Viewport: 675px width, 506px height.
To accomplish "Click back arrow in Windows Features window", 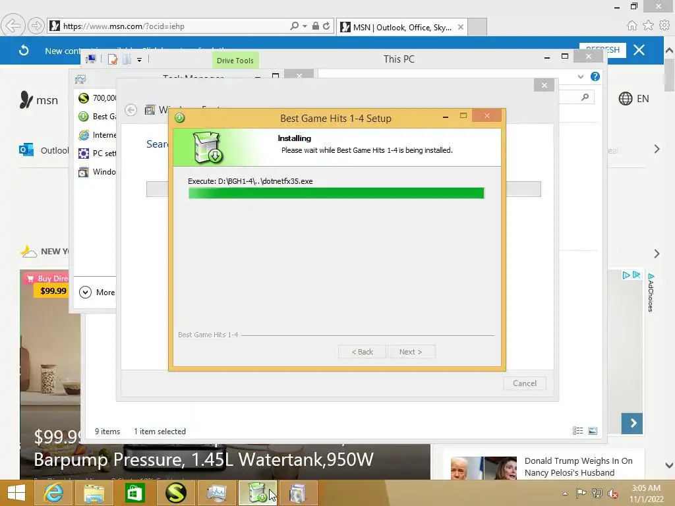I will pos(131,110).
